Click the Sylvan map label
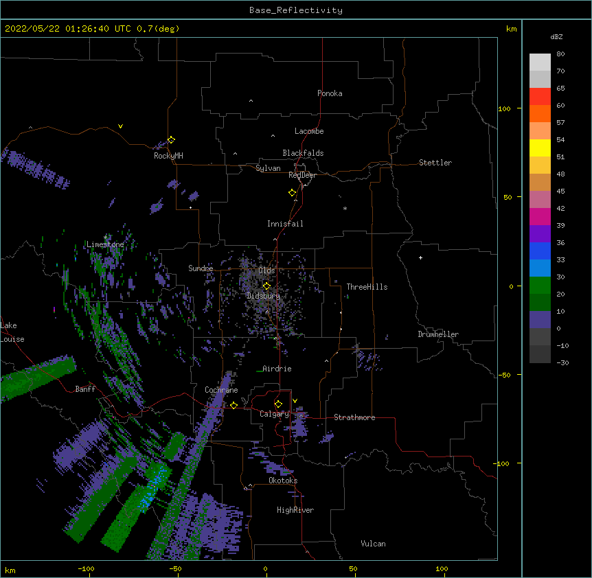 click(268, 168)
